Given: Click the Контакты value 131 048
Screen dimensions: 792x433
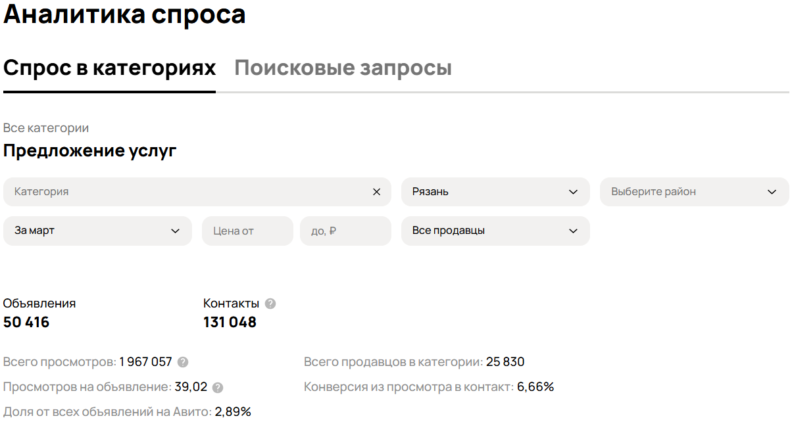Looking at the screenshot, I should click(x=230, y=323).
